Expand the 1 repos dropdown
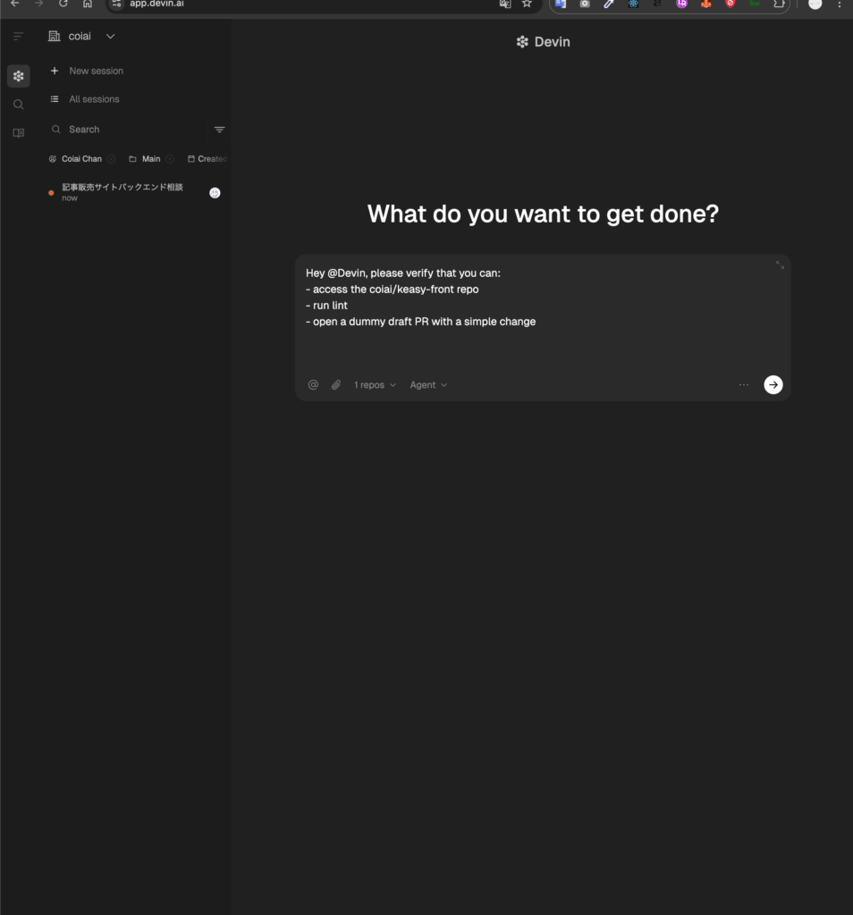This screenshot has height=915, width=853. click(375, 385)
